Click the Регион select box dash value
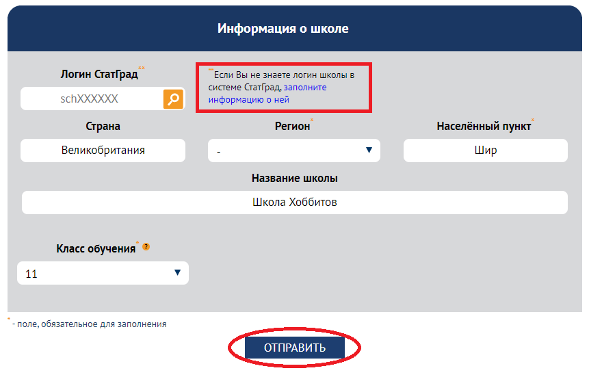This screenshot has height=377, width=589. (293, 151)
